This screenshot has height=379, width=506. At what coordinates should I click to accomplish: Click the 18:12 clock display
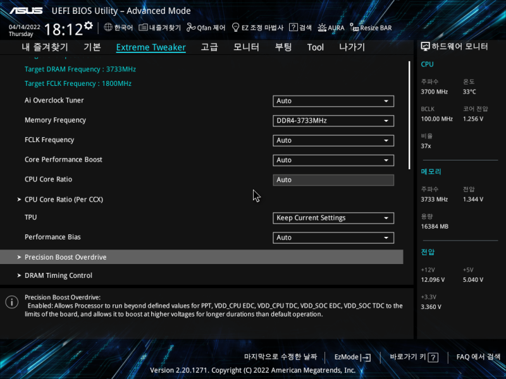tap(63, 29)
